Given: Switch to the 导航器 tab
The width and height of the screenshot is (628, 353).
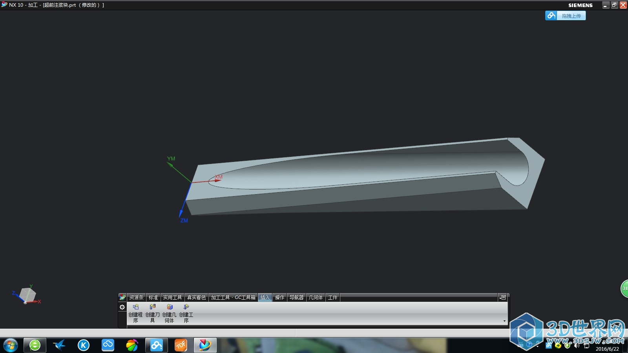Looking at the screenshot, I should click(296, 298).
